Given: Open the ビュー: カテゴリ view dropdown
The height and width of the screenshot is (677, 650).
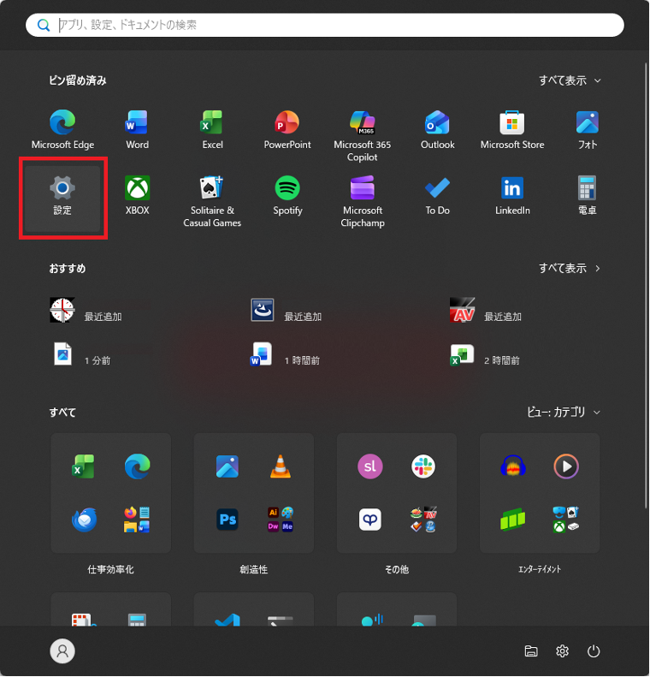Looking at the screenshot, I should (564, 412).
